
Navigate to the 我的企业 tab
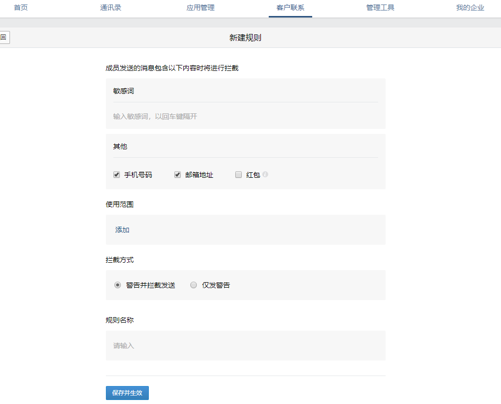[x=470, y=8]
